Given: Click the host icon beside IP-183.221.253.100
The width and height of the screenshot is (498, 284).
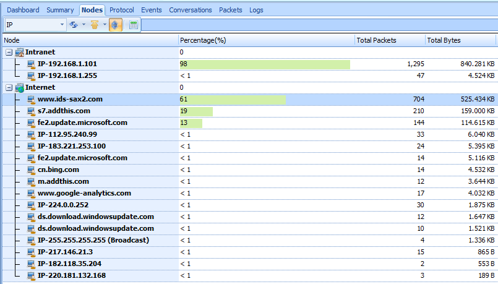Looking at the screenshot, I should 31,147.
